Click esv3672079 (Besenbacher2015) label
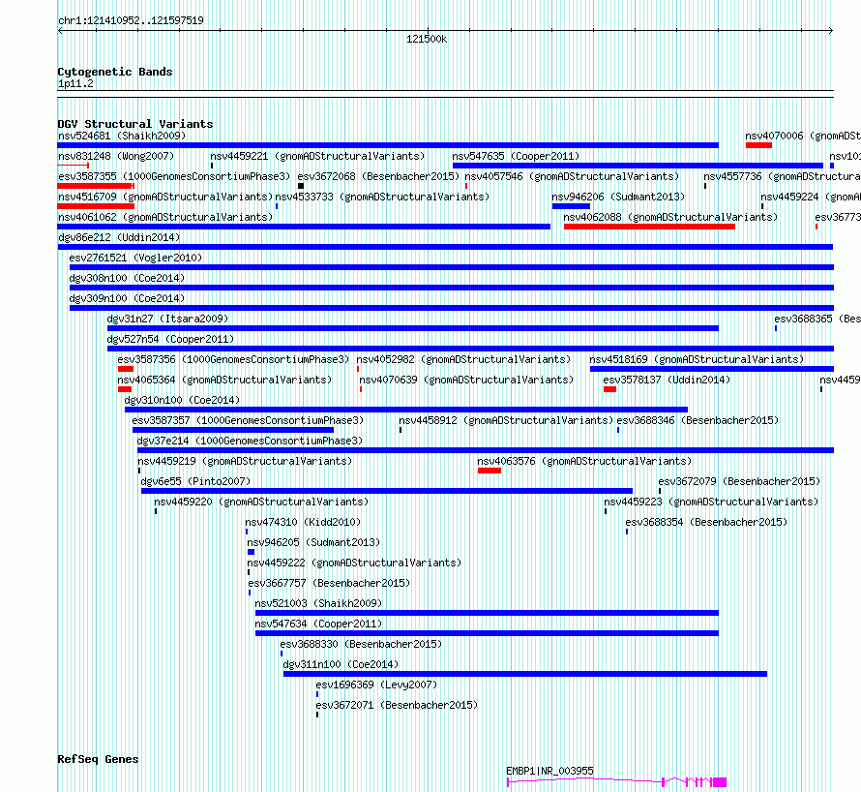 739,481
